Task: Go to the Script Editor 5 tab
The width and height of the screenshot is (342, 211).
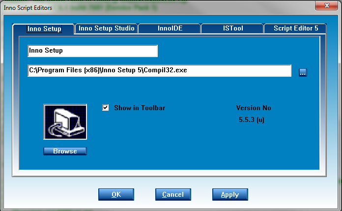Action: (296, 29)
